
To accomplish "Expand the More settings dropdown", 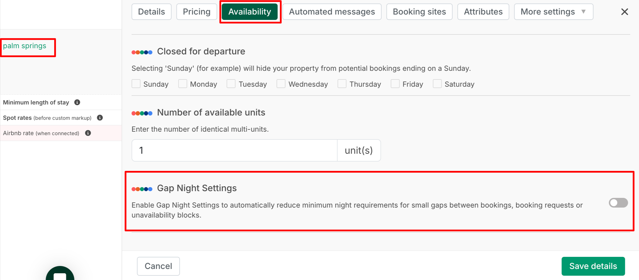I will (553, 12).
